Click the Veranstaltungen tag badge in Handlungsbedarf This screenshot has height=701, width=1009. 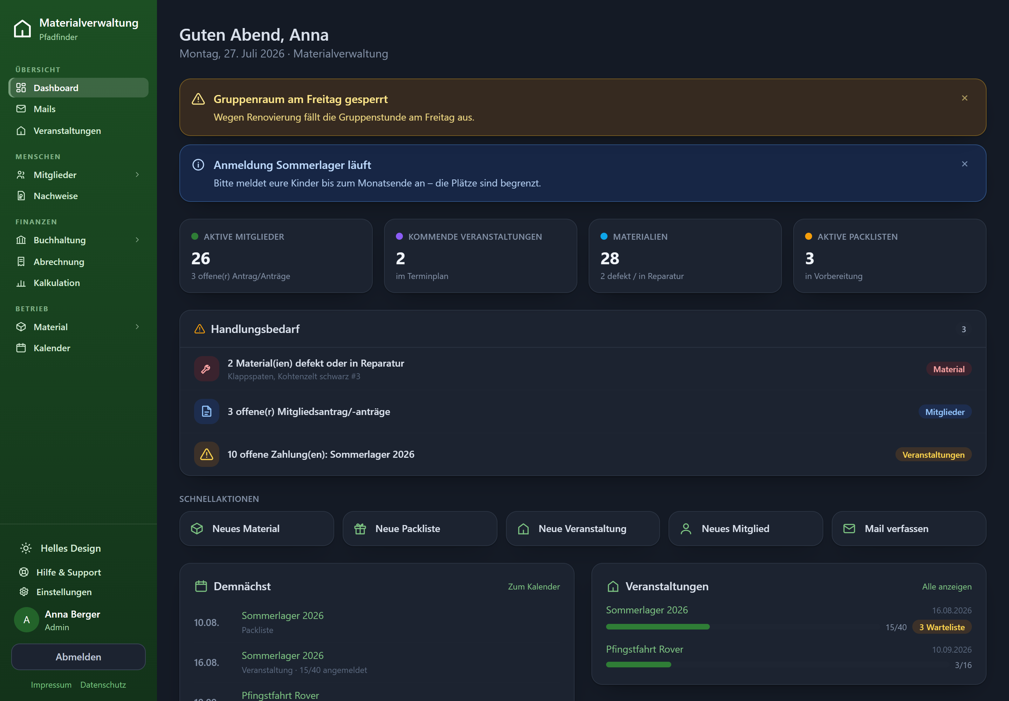933,455
